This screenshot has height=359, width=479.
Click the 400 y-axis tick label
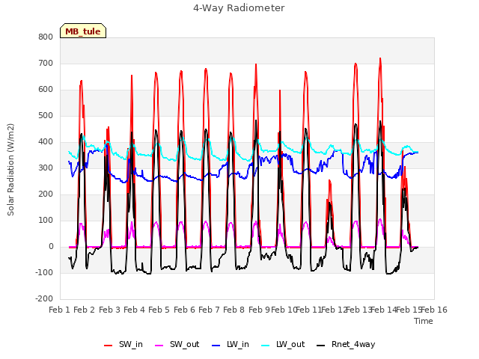[46, 141]
